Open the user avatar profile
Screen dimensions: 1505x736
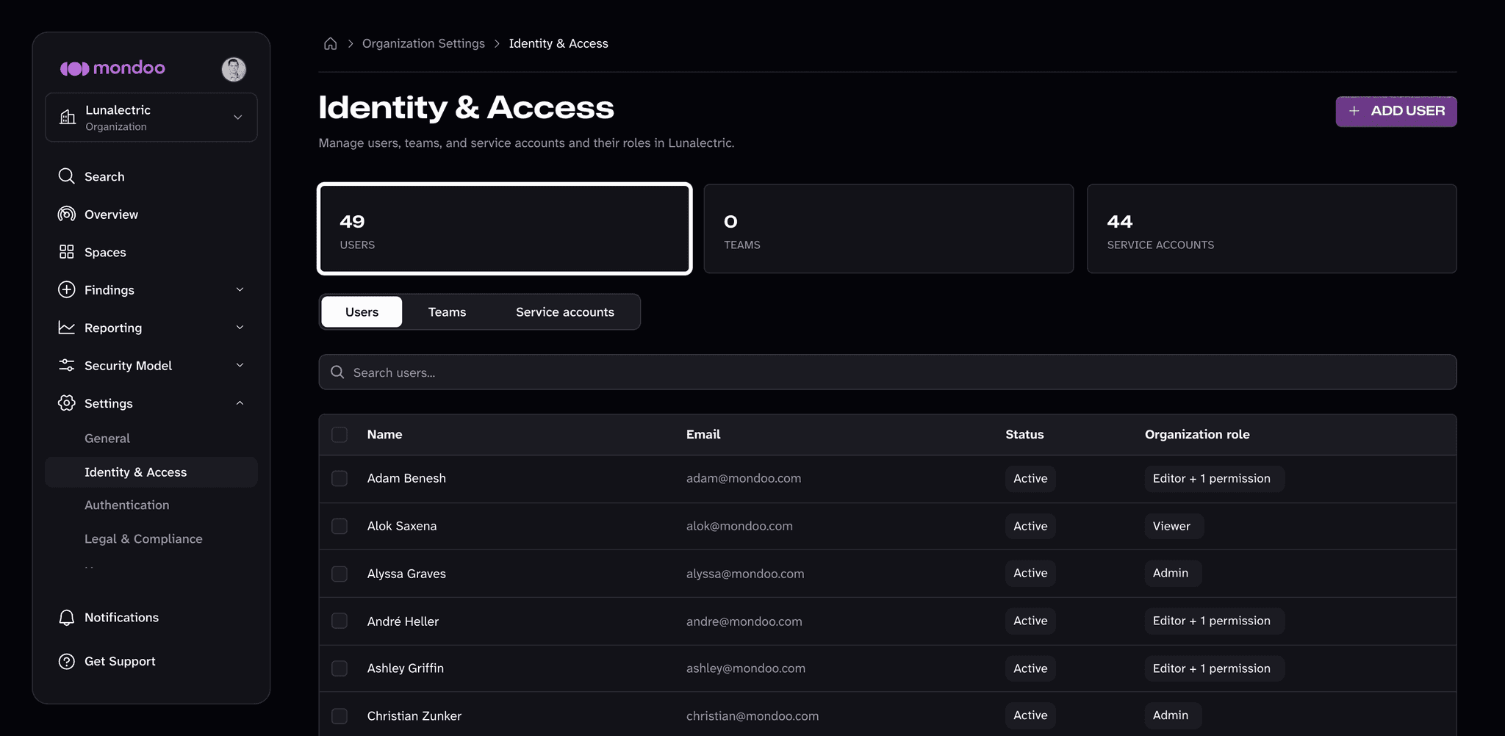234,69
